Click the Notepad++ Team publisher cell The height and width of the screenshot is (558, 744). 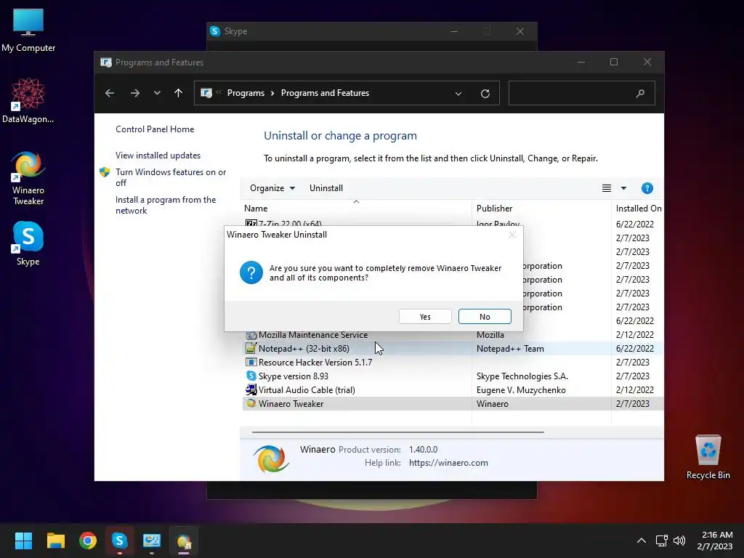pyautogui.click(x=510, y=348)
